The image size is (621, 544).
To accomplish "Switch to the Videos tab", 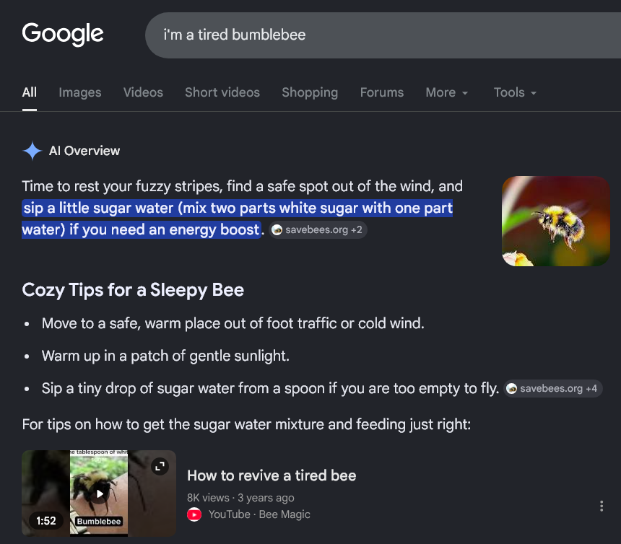I will 143,92.
